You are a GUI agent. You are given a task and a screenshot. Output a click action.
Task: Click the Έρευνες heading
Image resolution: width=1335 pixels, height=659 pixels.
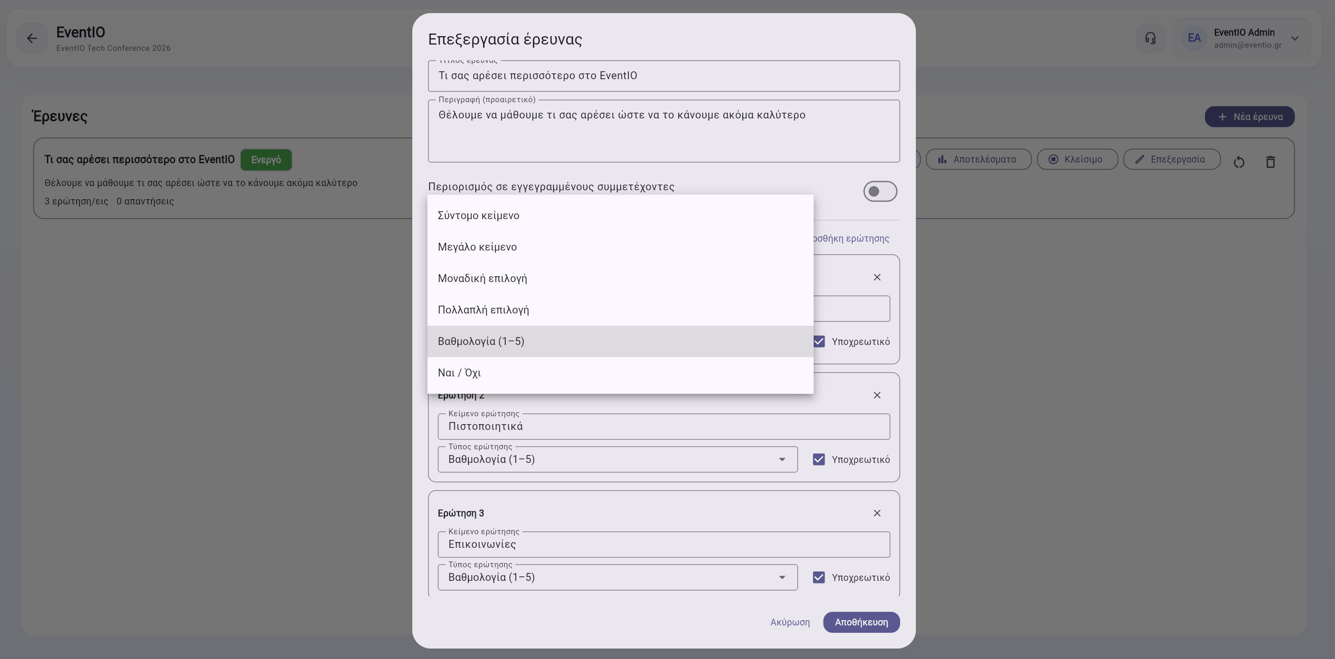tap(59, 116)
